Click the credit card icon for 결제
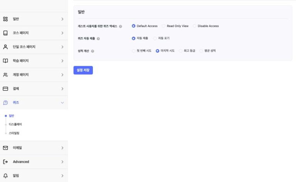The width and height of the screenshot is (296, 182). pos(5,88)
